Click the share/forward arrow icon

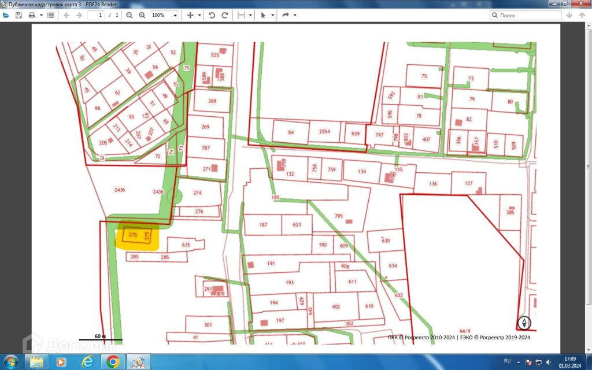tap(285, 15)
